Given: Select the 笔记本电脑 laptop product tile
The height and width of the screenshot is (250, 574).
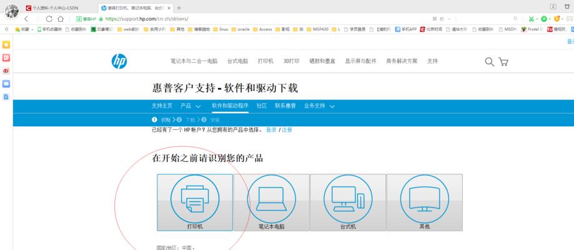Looking at the screenshot, I should pyautogui.click(x=271, y=202).
